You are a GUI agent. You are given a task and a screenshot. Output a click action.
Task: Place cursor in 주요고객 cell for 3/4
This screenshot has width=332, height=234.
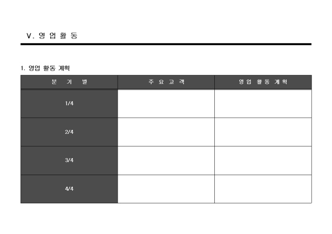(166, 161)
